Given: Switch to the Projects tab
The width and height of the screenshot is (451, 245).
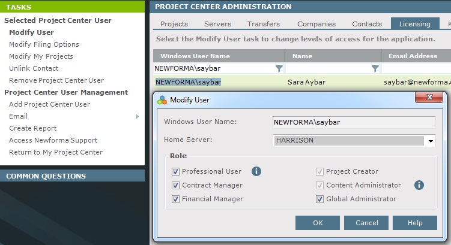Looking at the screenshot, I should point(174,24).
